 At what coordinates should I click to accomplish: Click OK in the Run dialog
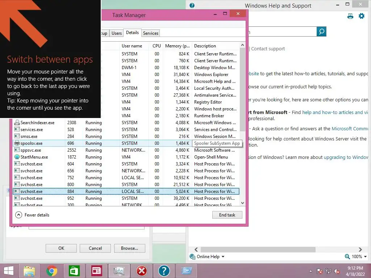(x=61, y=248)
